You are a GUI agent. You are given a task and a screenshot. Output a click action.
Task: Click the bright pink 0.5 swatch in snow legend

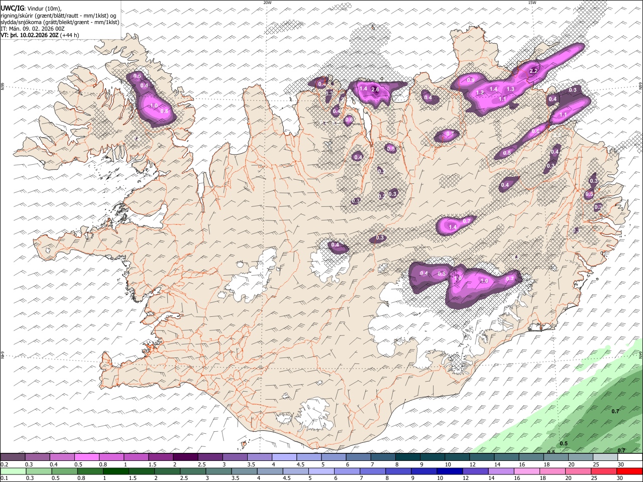(x=86, y=457)
